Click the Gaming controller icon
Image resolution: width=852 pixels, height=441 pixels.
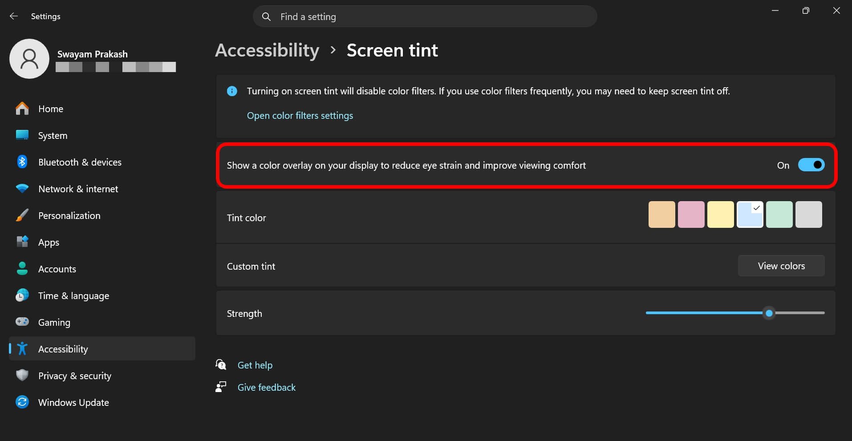point(22,322)
